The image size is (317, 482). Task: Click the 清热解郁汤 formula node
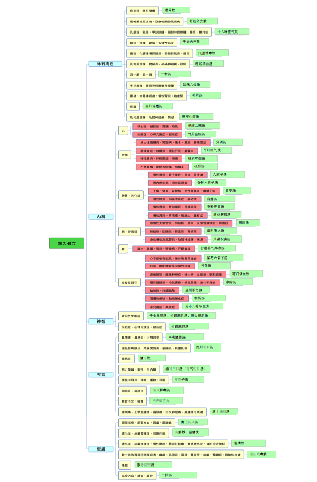pyautogui.click(x=226, y=215)
